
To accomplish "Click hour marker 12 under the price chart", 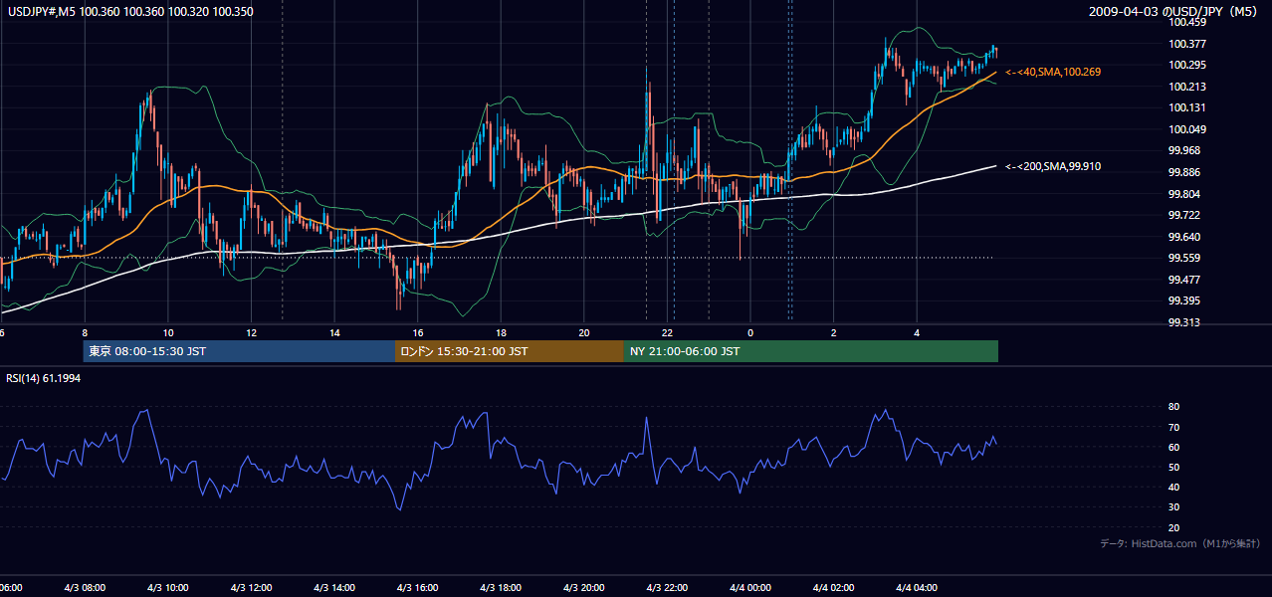I will point(251,332).
